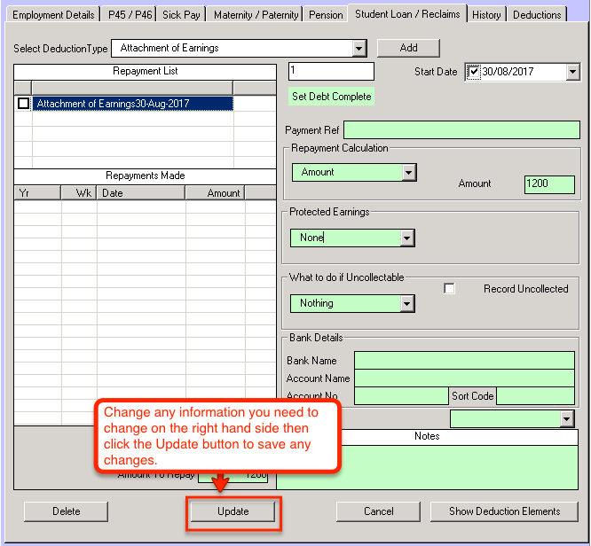The width and height of the screenshot is (591, 546).
Task: Click Show Deduction Elements button
Action: tap(504, 511)
